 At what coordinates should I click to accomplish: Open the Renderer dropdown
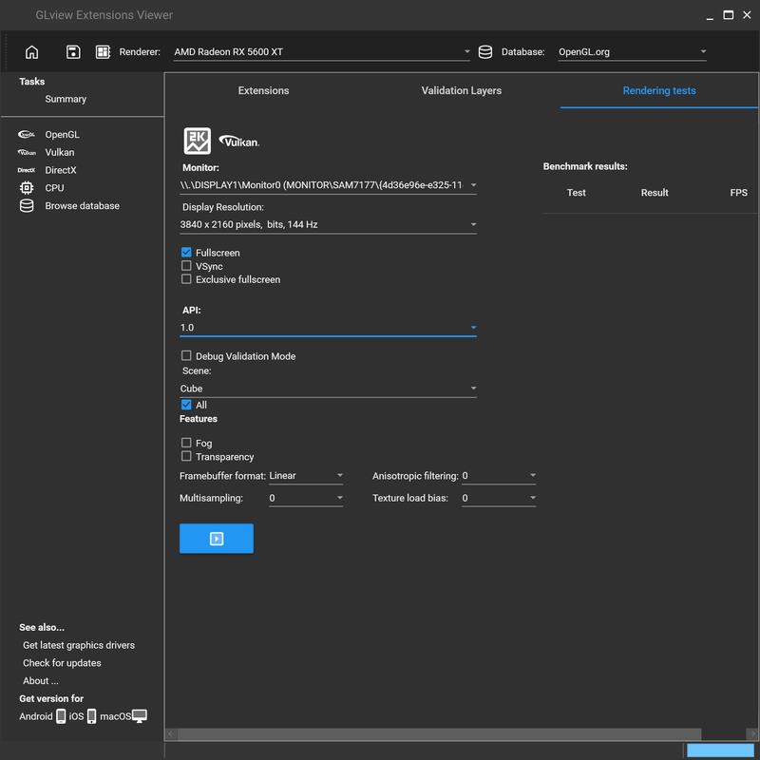pos(322,52)
